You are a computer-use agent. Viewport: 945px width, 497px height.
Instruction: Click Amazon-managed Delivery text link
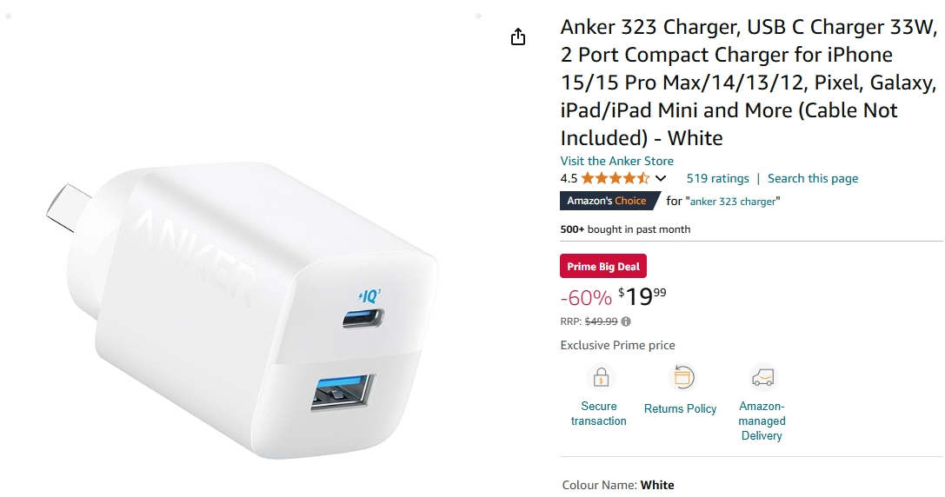point(762,421)
